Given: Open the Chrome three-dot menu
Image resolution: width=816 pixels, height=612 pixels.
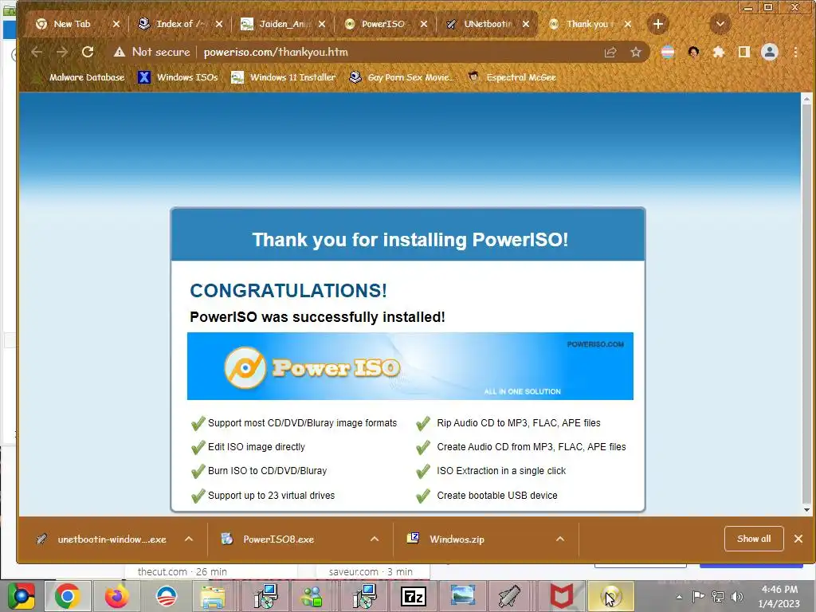Looking at the screenshot, I should click(x=796, y=52).
